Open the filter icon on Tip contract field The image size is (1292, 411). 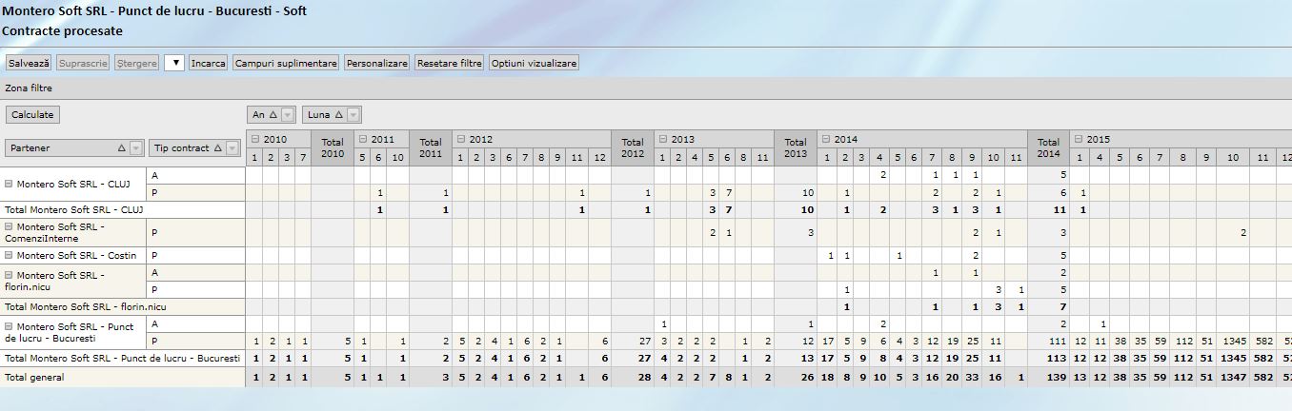pos(233,148)
